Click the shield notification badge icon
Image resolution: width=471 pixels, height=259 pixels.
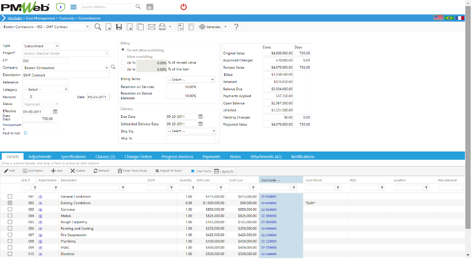click(x=61, y=7)
